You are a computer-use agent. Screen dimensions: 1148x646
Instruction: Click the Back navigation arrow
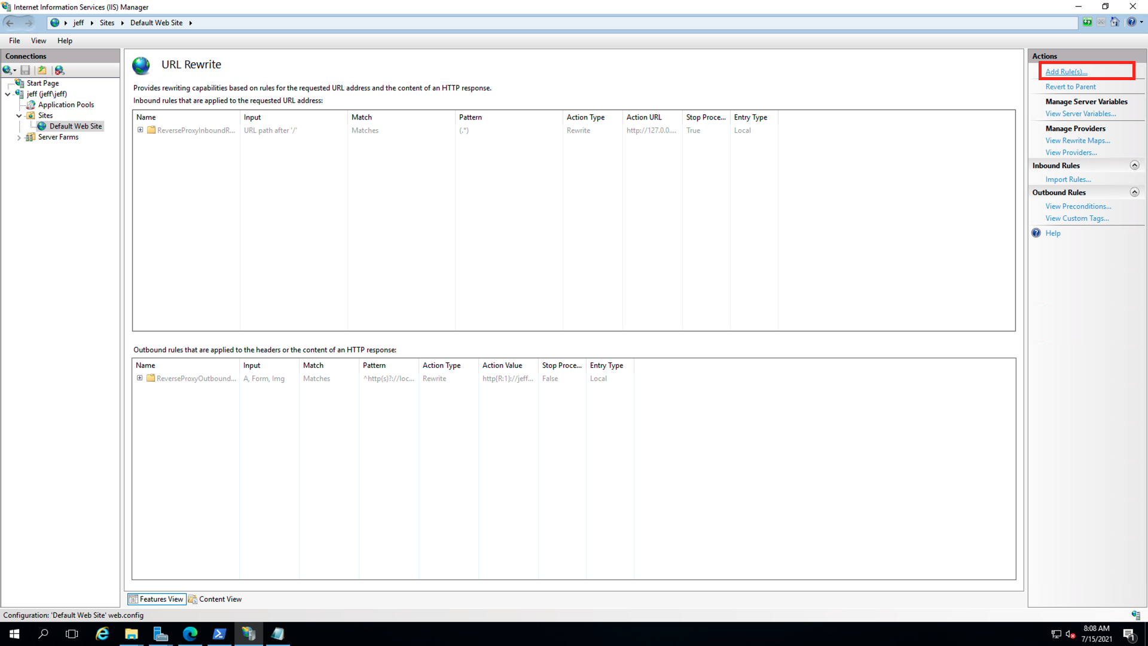(x=10, y=23)
